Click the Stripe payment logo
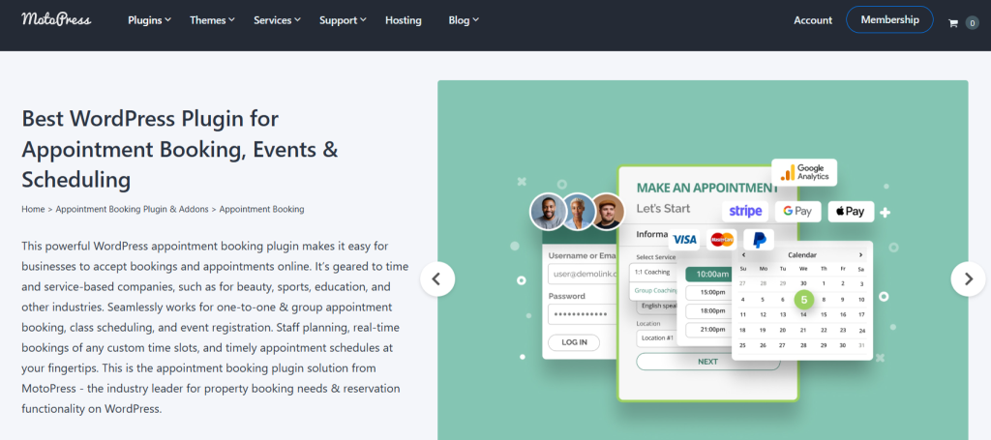Viewport: 991px width, 440px height. pos(745,211)
